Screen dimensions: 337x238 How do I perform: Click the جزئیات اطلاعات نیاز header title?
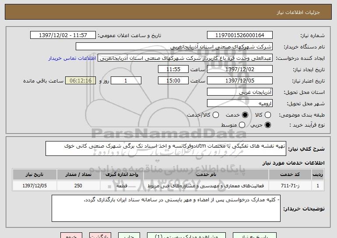[x=298, y=12]
